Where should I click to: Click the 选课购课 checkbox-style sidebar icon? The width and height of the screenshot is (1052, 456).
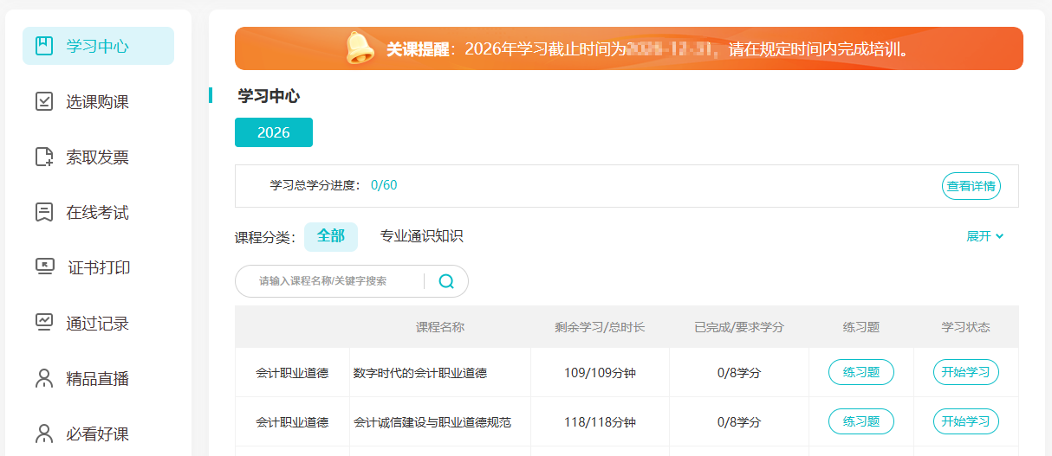(44, 101)
